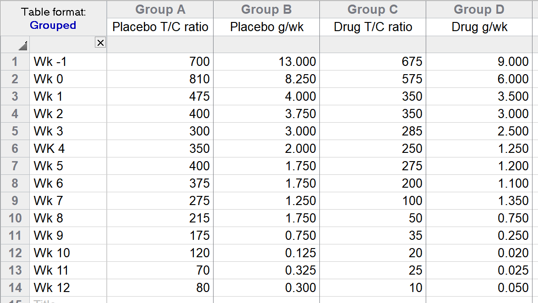Select the Group C column header

tap(373, 10)
